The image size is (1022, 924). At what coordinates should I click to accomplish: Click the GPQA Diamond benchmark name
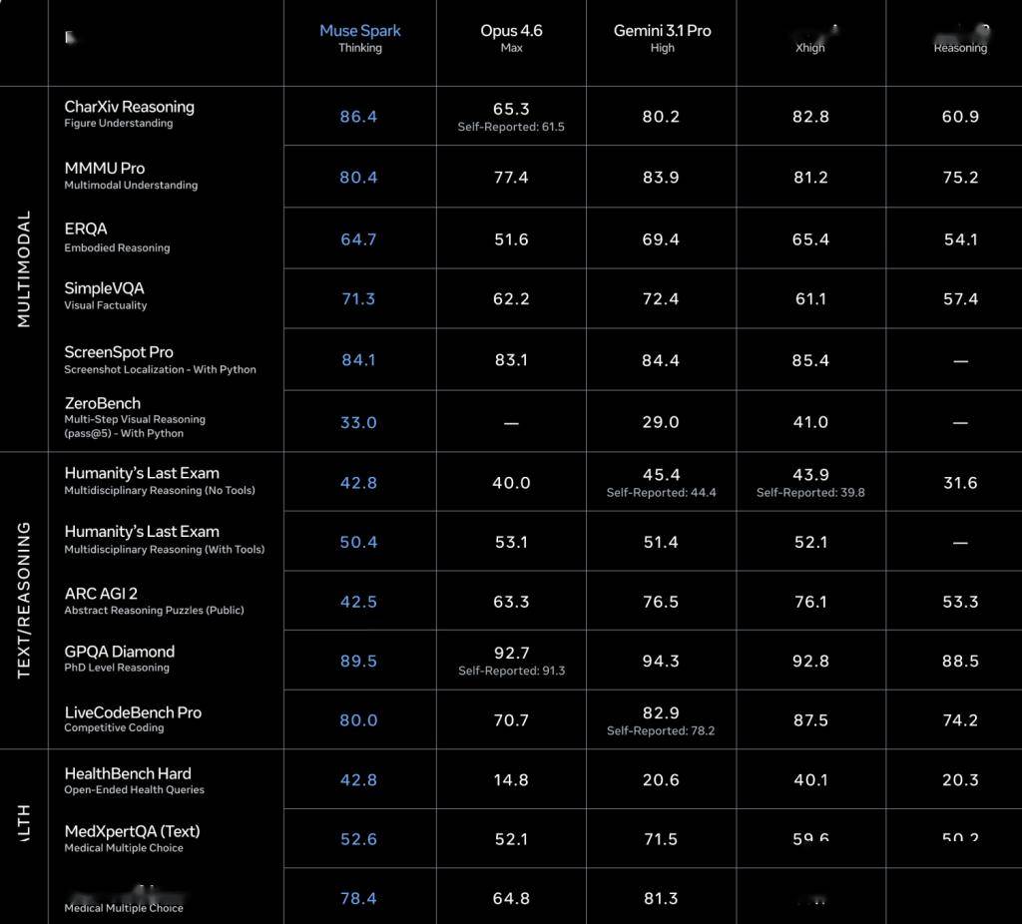[119, 652]
